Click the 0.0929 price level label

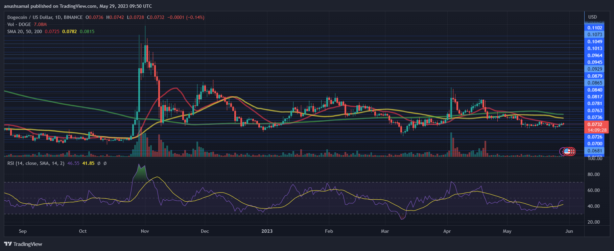pos(595,69)
